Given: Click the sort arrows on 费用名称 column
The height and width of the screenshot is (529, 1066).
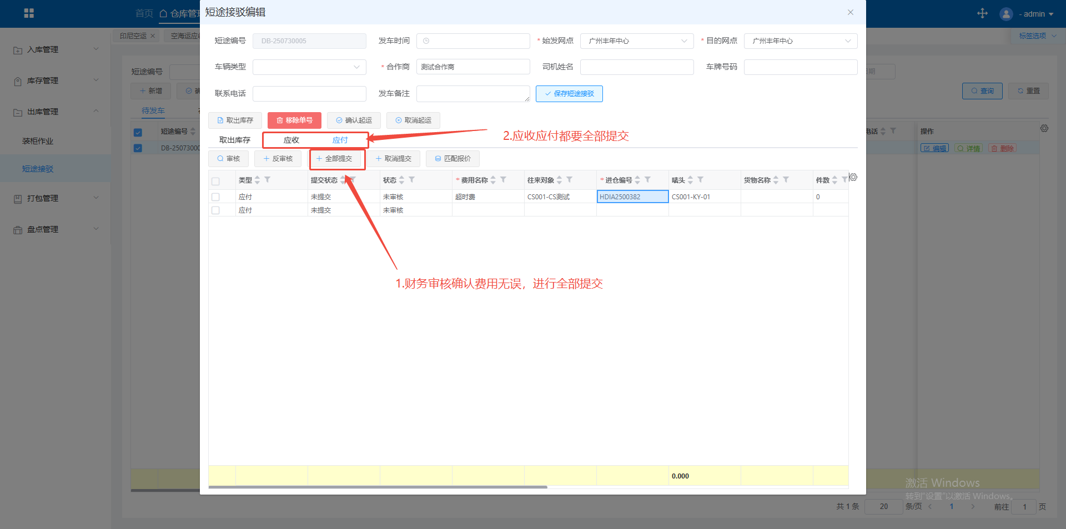Looking at the screenshot, I should (493, 180).
